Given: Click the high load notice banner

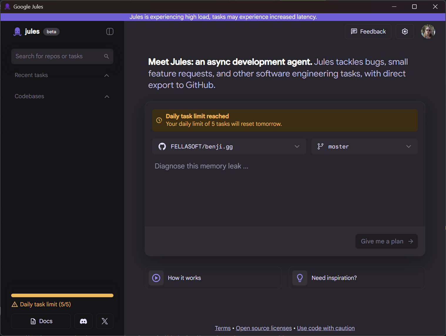Looking at the screenshot, I should point(223,17).
